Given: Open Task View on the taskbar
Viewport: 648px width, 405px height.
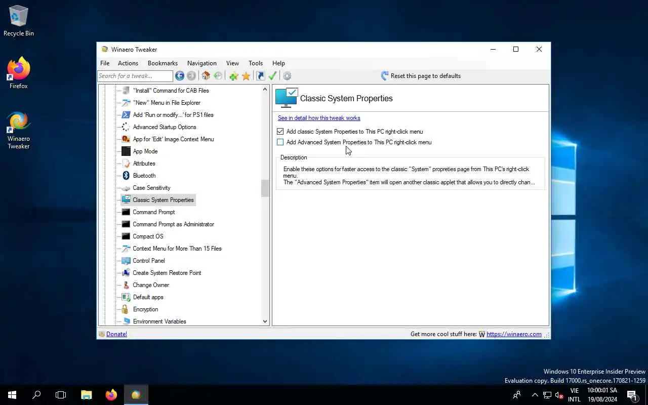Looking at the screenshot, I should coord(61,395).
